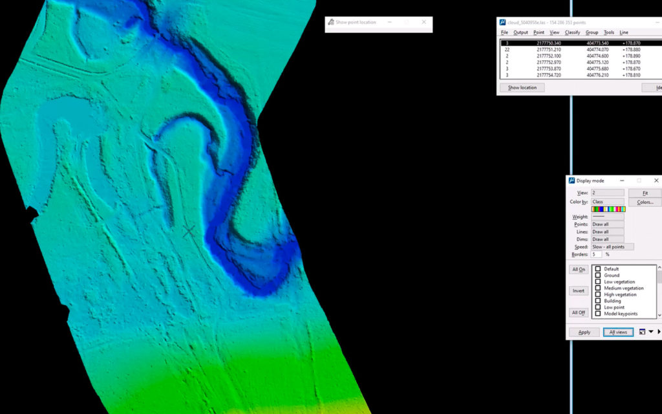
Task: Click the Fit button
Action: click(645, 193)
